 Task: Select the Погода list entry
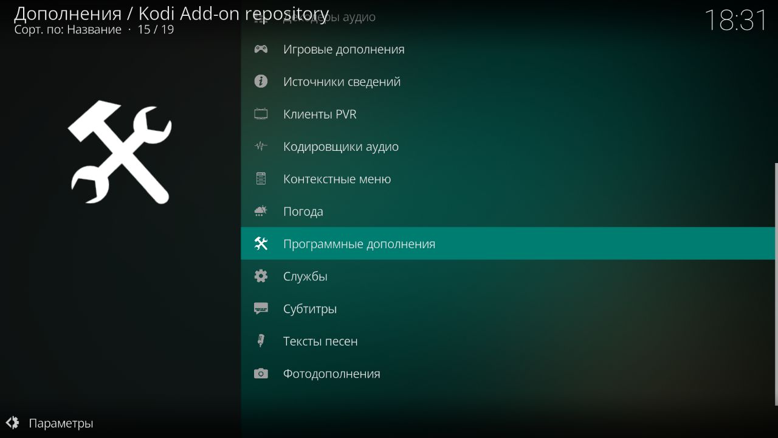pyautogui.click(x=508, y=211)
